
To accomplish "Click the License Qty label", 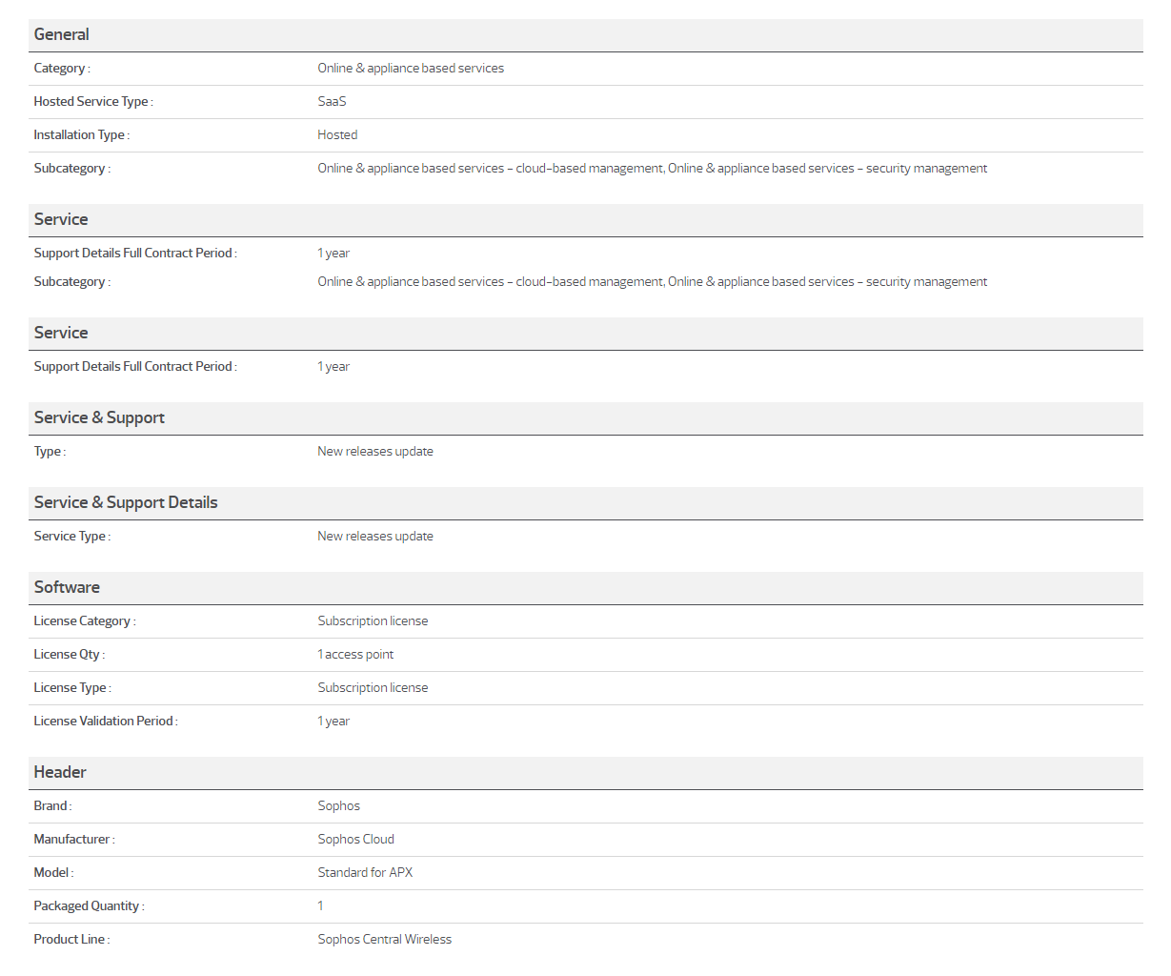I will [x=69, y=655].
